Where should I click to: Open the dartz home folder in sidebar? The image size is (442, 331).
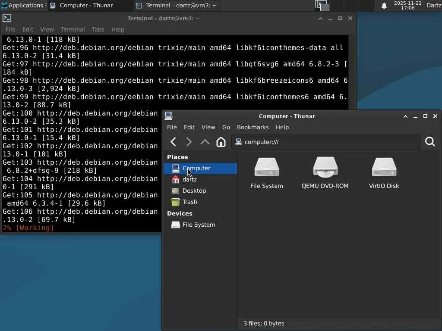point(200,180)
